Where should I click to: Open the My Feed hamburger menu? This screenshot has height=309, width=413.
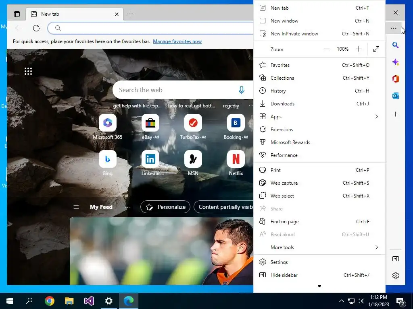tap(76, 207)
